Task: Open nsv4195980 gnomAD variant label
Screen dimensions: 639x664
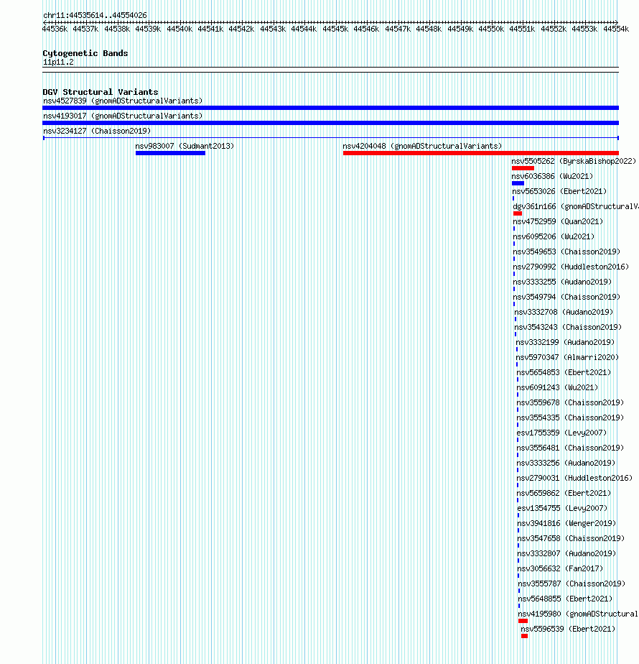Action: (578, 614)
